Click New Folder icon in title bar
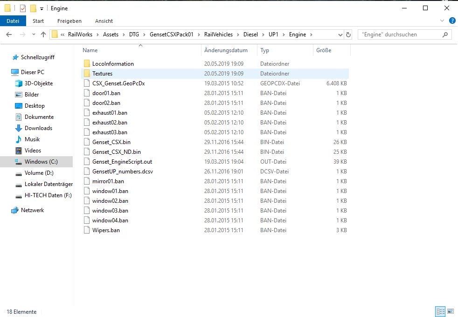 point(33,8)
